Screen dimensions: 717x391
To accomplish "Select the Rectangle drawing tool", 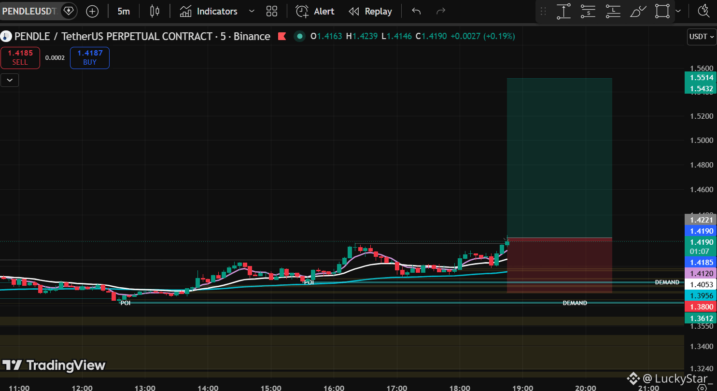I will click(x=662, y=11).
